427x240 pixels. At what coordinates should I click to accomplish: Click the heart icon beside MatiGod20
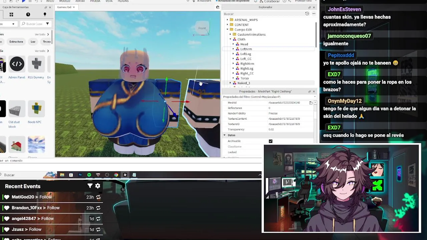(x=6, y=197)
